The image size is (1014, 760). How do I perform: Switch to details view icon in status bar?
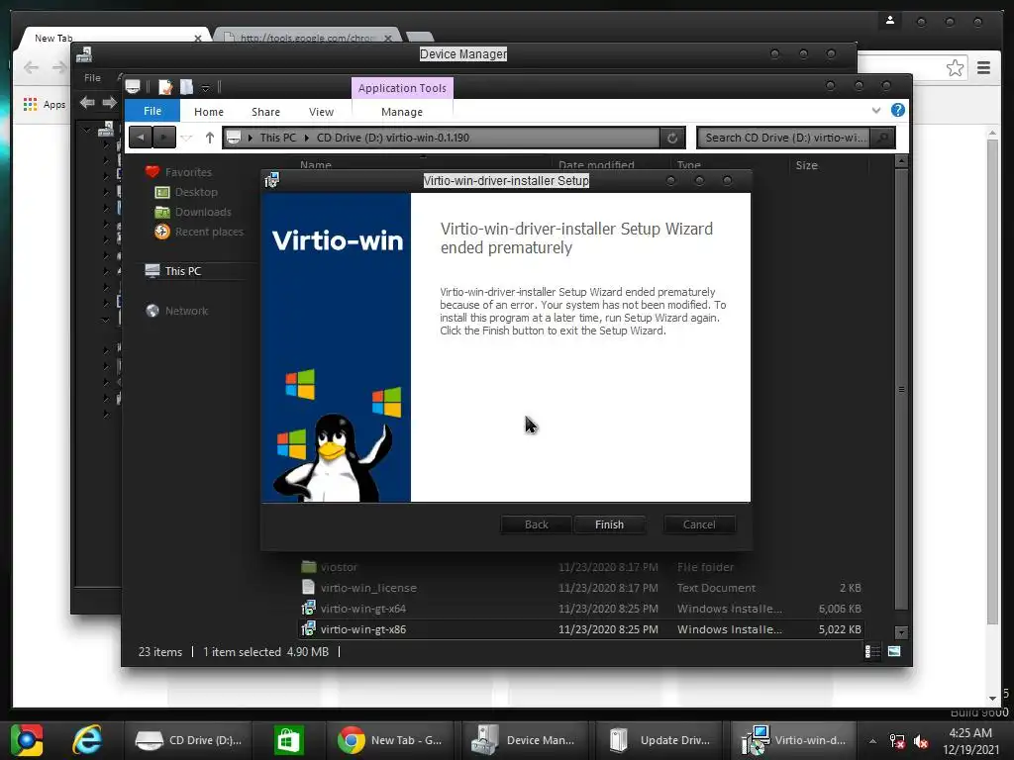click(x=872, y=651)
